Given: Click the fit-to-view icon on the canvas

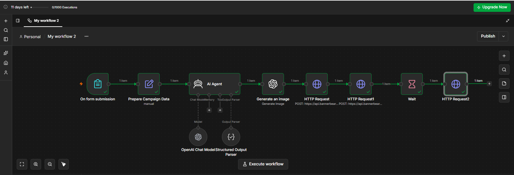Looking at the screenshot, I should click(x=22, y=164).
